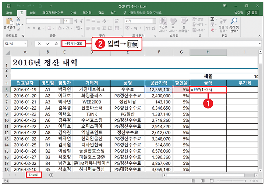Open the Font Color dropdown
This screenshot has width=265, height=186.
click(x=71, y=28)
